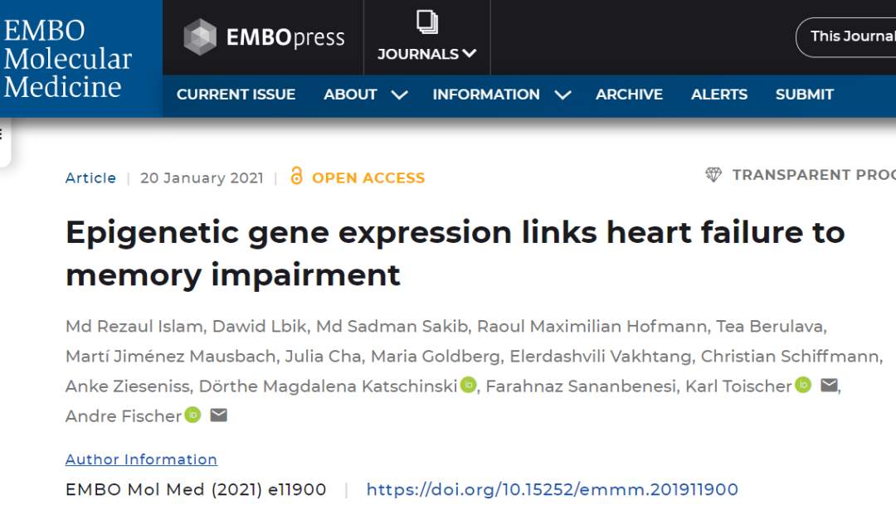896x515 pixels.
Task: Open the Archive menu item
Action: point(629,95)
